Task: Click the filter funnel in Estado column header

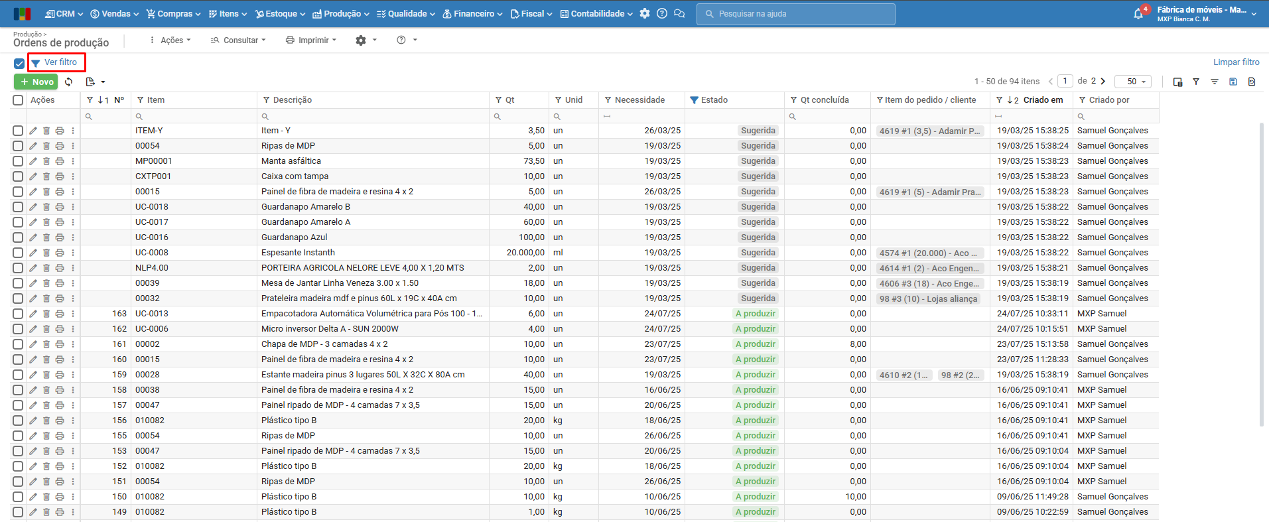Action: point(694,100)
